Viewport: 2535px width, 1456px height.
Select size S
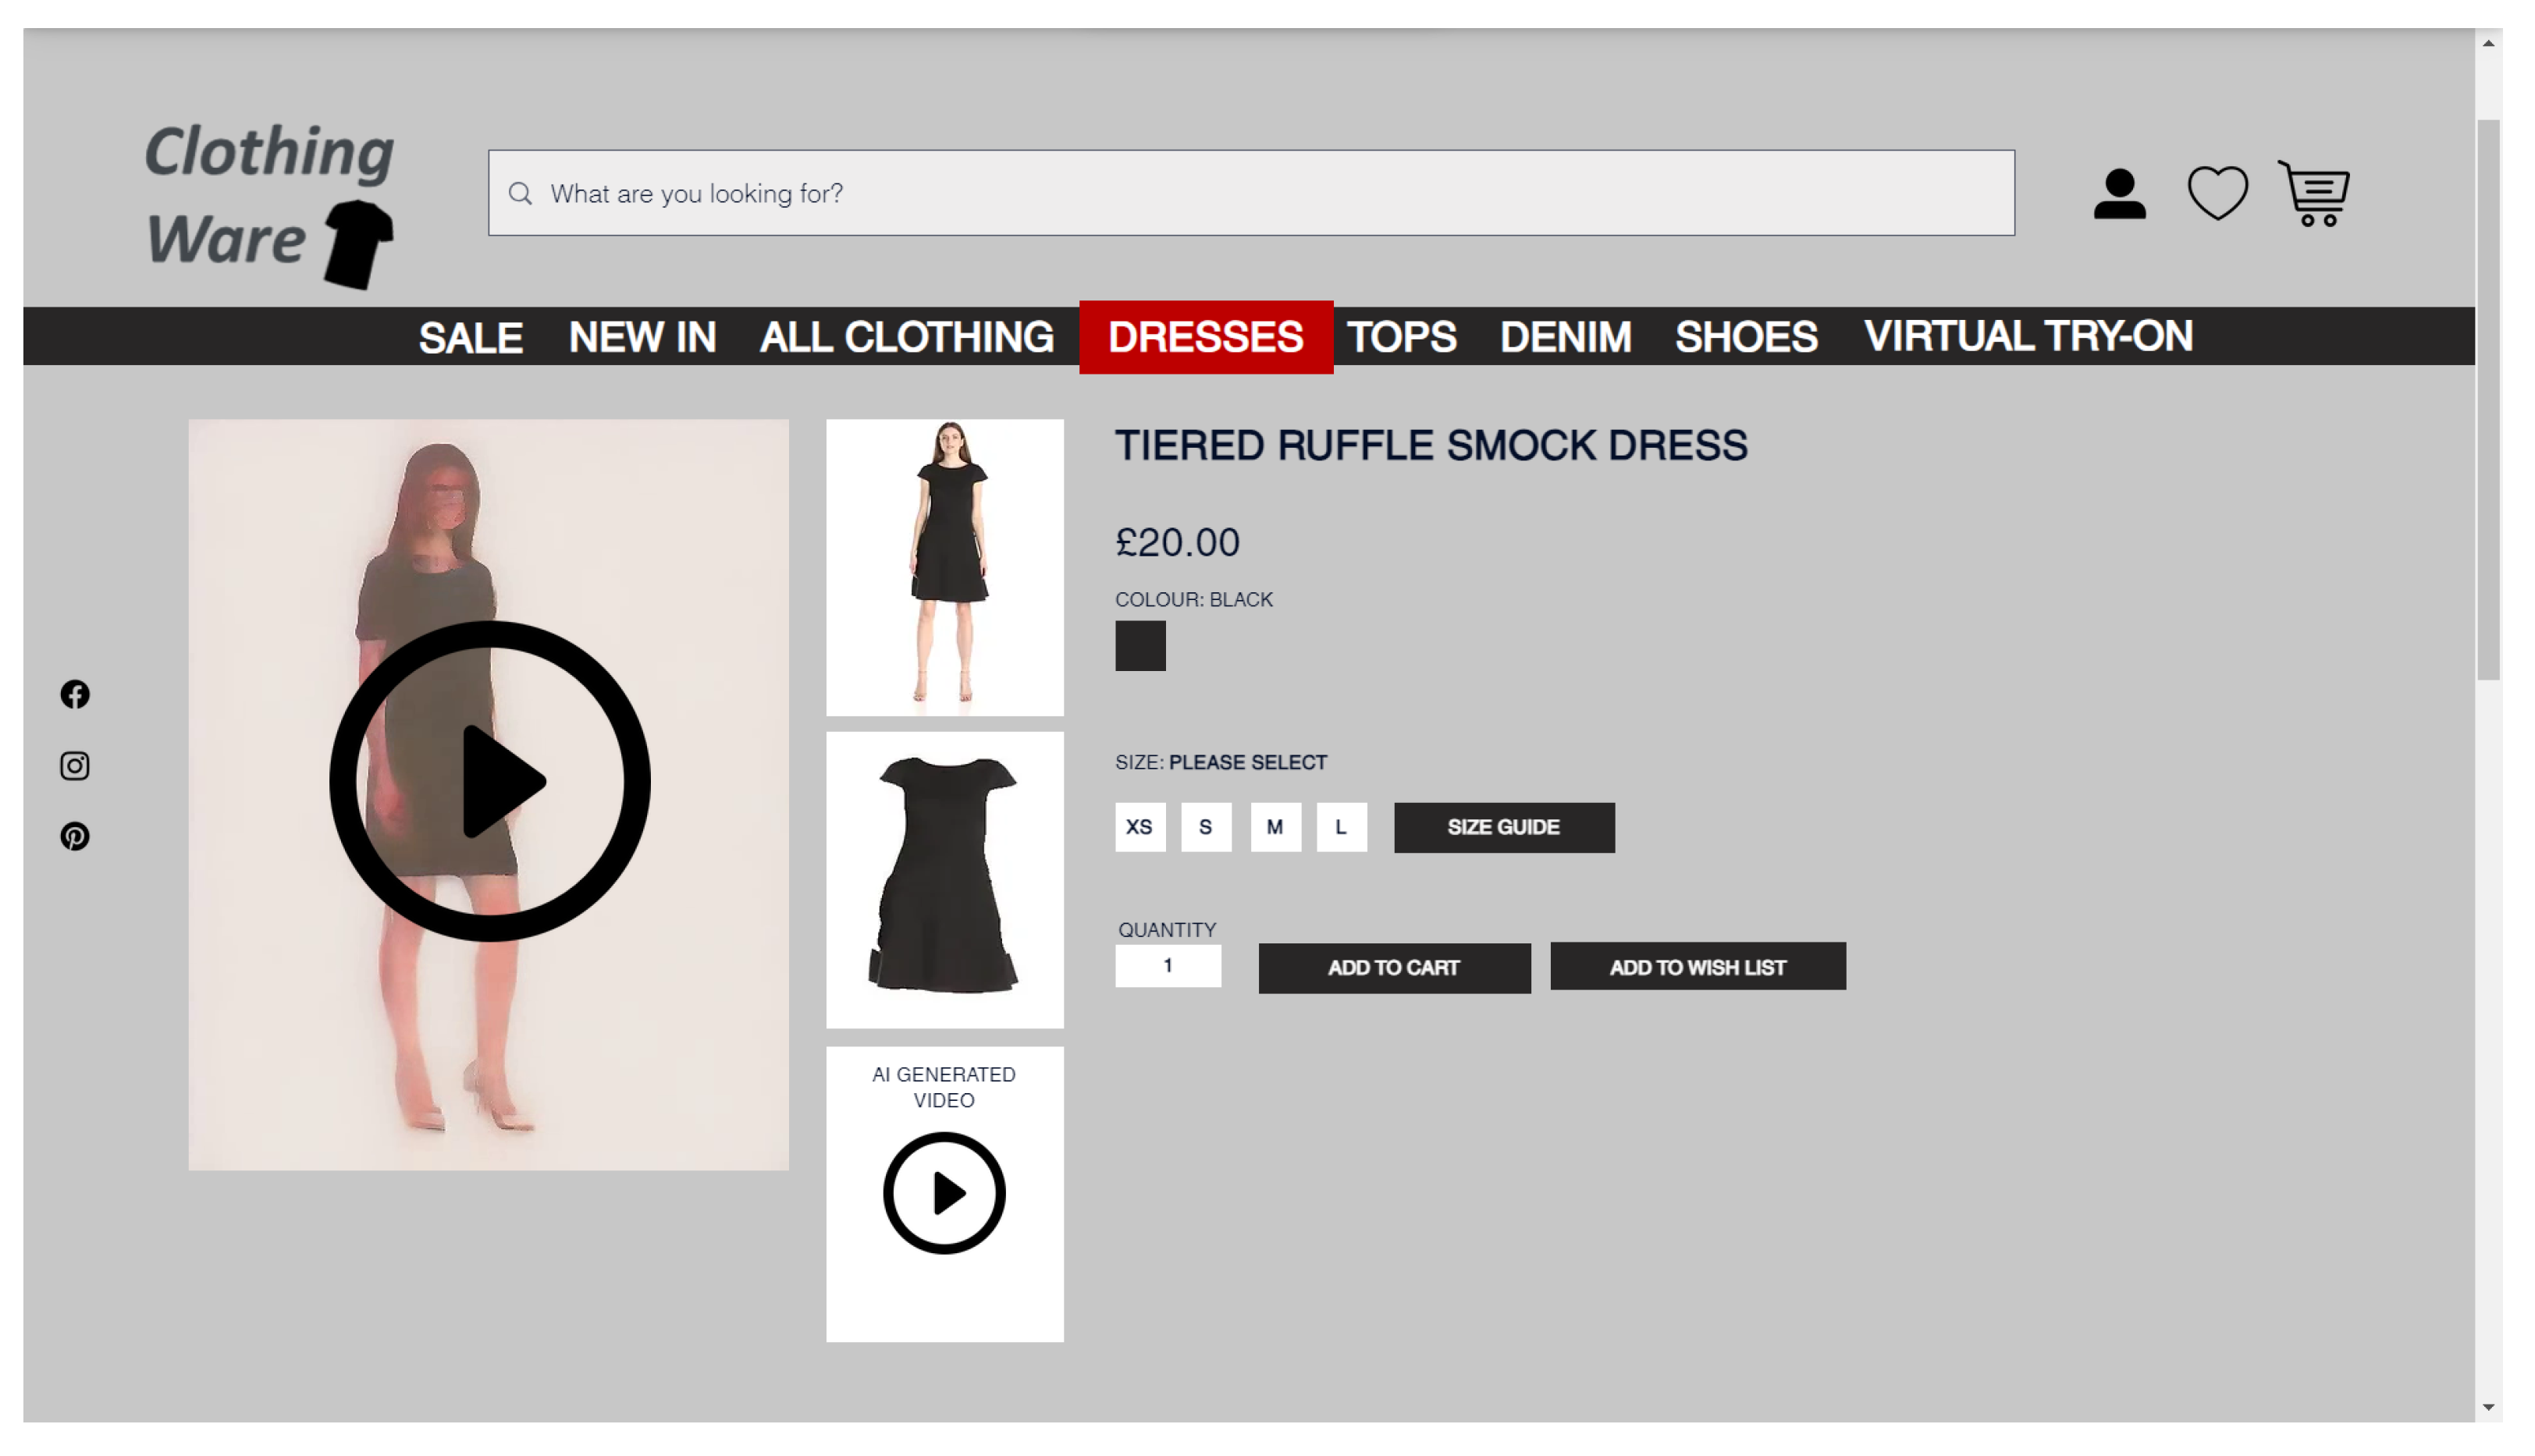(x=1205, y=827)
